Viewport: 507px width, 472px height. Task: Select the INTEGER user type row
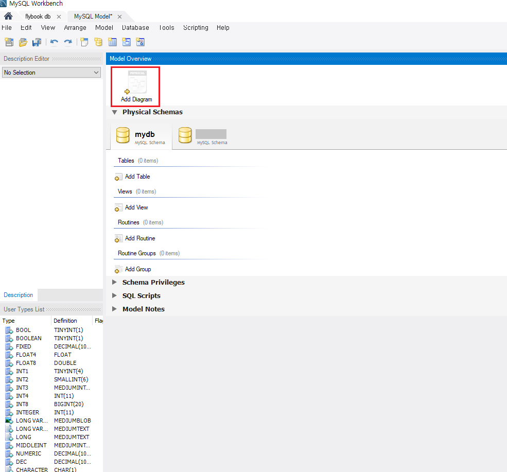52,412
